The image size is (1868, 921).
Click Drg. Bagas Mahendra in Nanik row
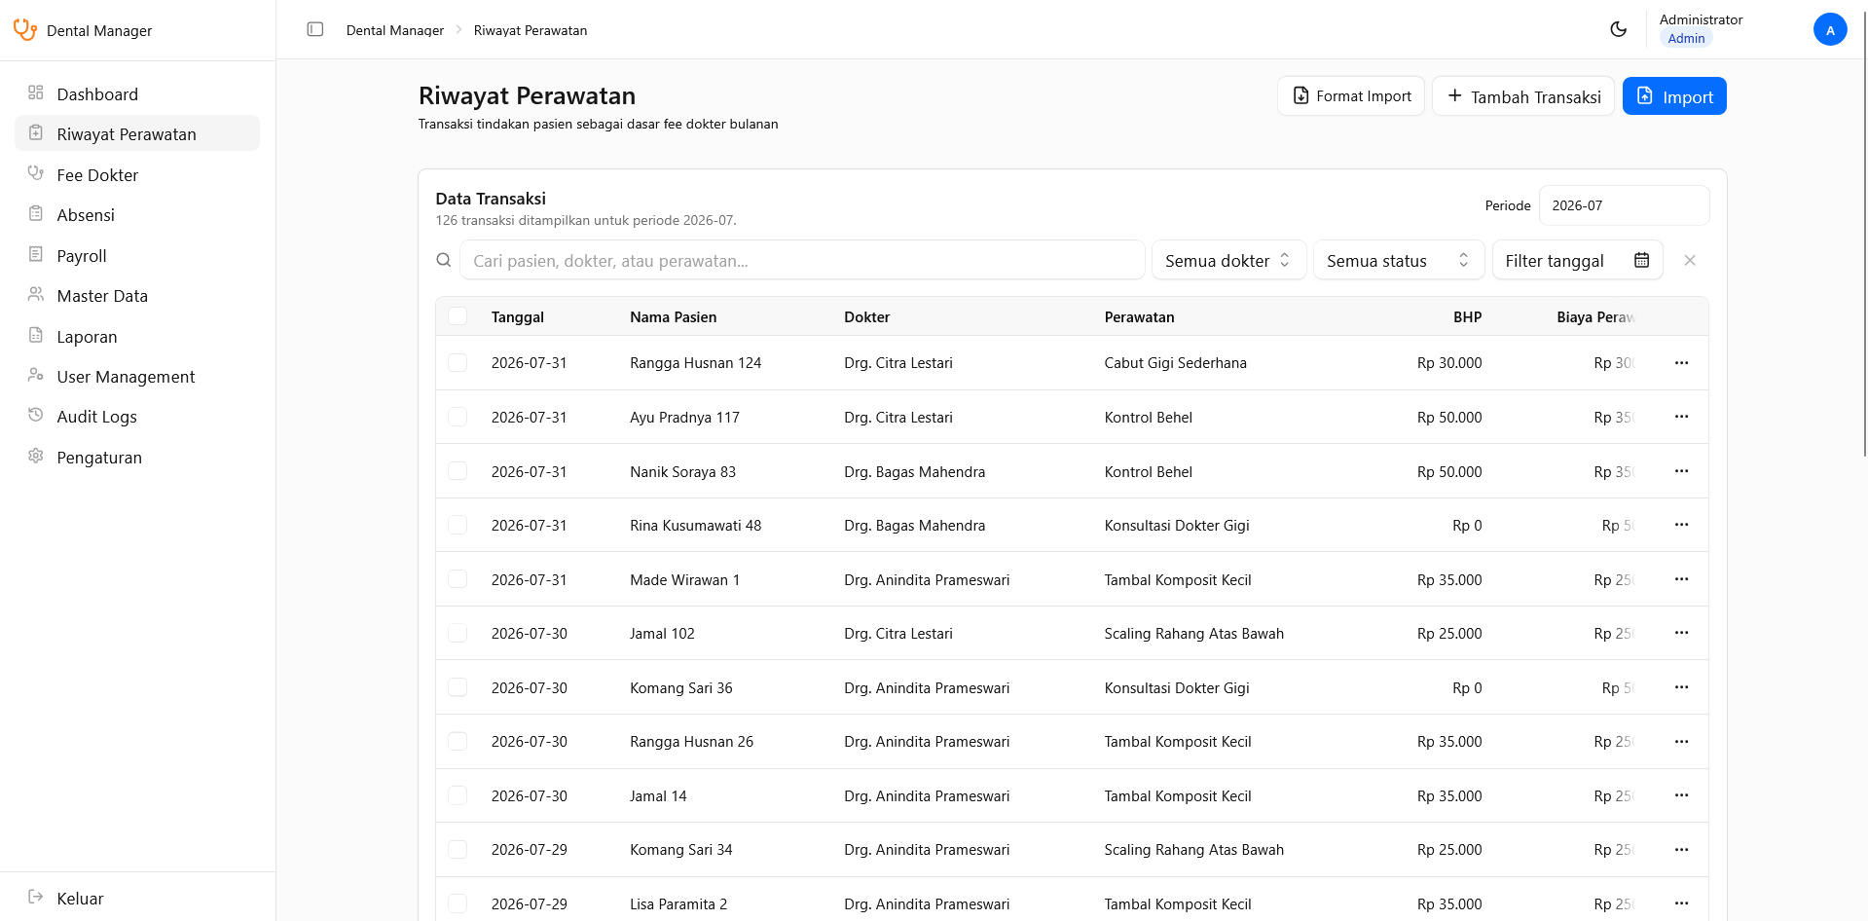point(915,471)
